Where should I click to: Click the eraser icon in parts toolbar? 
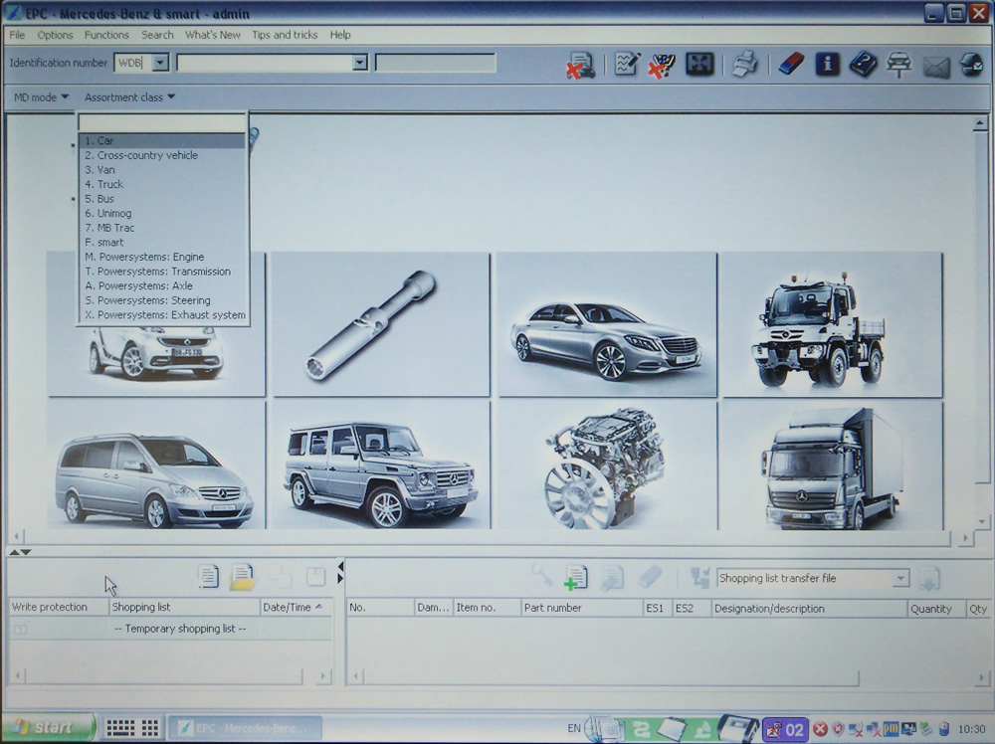coord(649,577)
